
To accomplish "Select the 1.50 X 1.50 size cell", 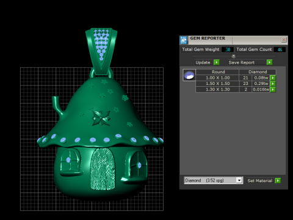I will (217, 84).
